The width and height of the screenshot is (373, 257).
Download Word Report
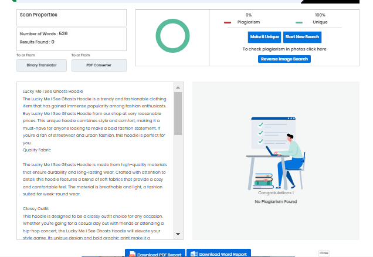pyautogui.click(x=219, y=253)
